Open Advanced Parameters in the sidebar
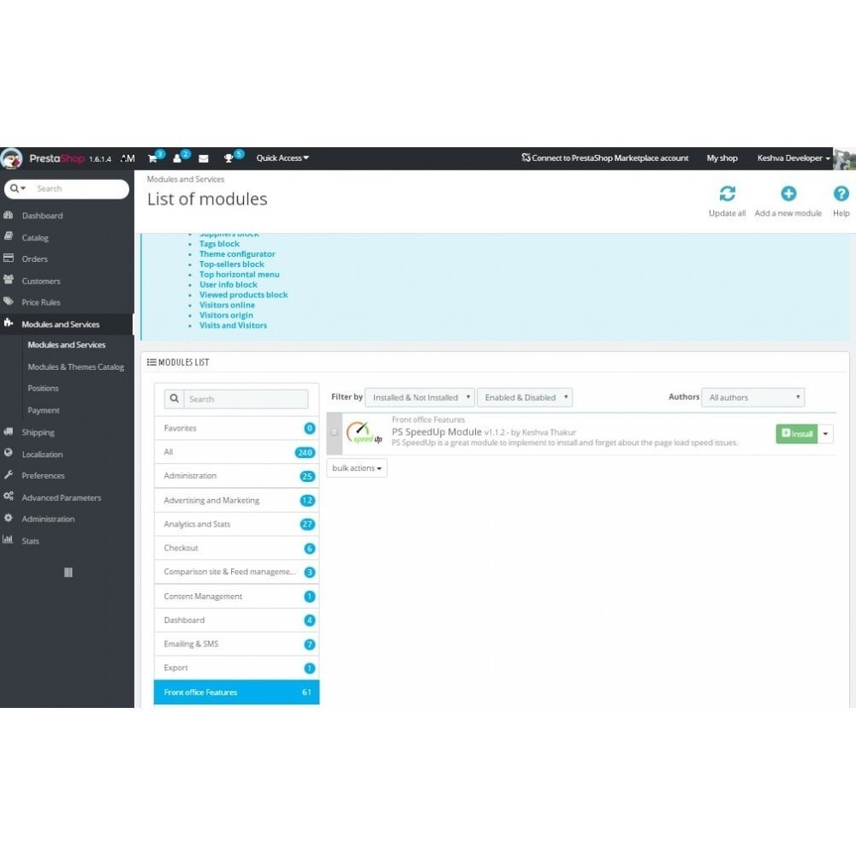Viewport: 856px width, 856px height. [61, 497]
